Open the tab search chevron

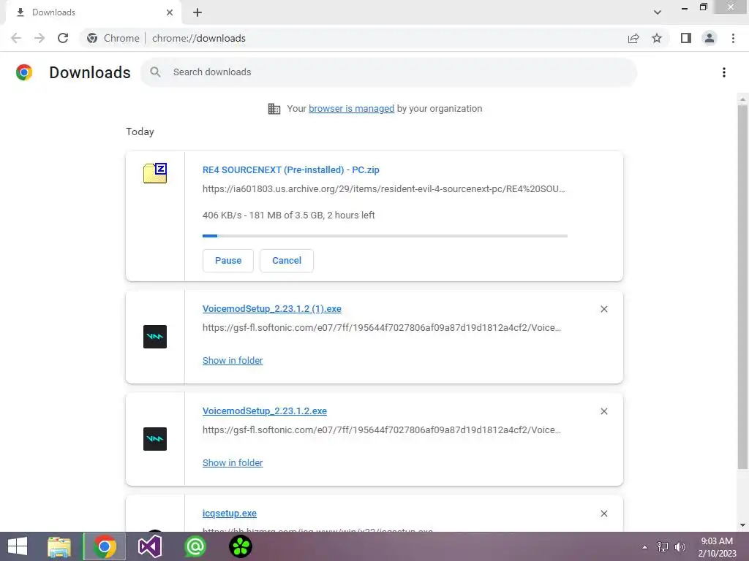(x=658, y=12)
